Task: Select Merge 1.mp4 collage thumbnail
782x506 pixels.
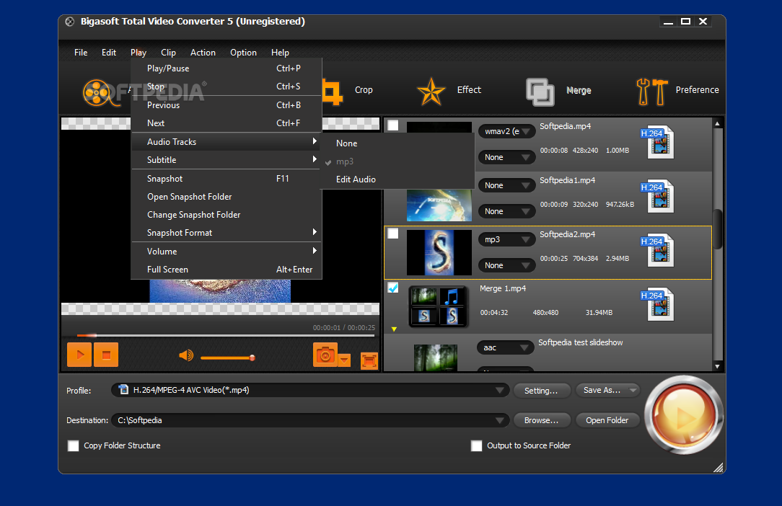Action: [439, 306]
